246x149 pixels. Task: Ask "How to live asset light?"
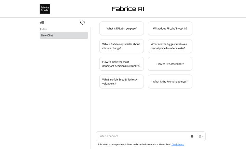click(170, 64)
